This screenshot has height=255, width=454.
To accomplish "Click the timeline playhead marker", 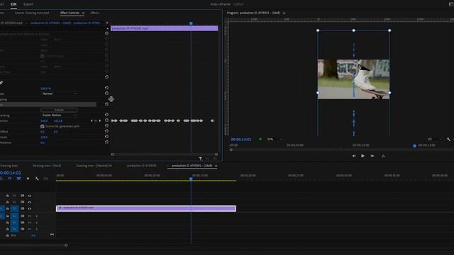I will 191,178.
